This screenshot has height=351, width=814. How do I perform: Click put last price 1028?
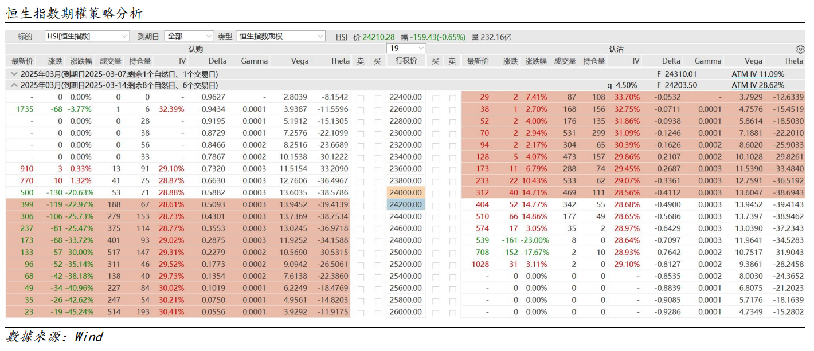(x=480, y=265)
